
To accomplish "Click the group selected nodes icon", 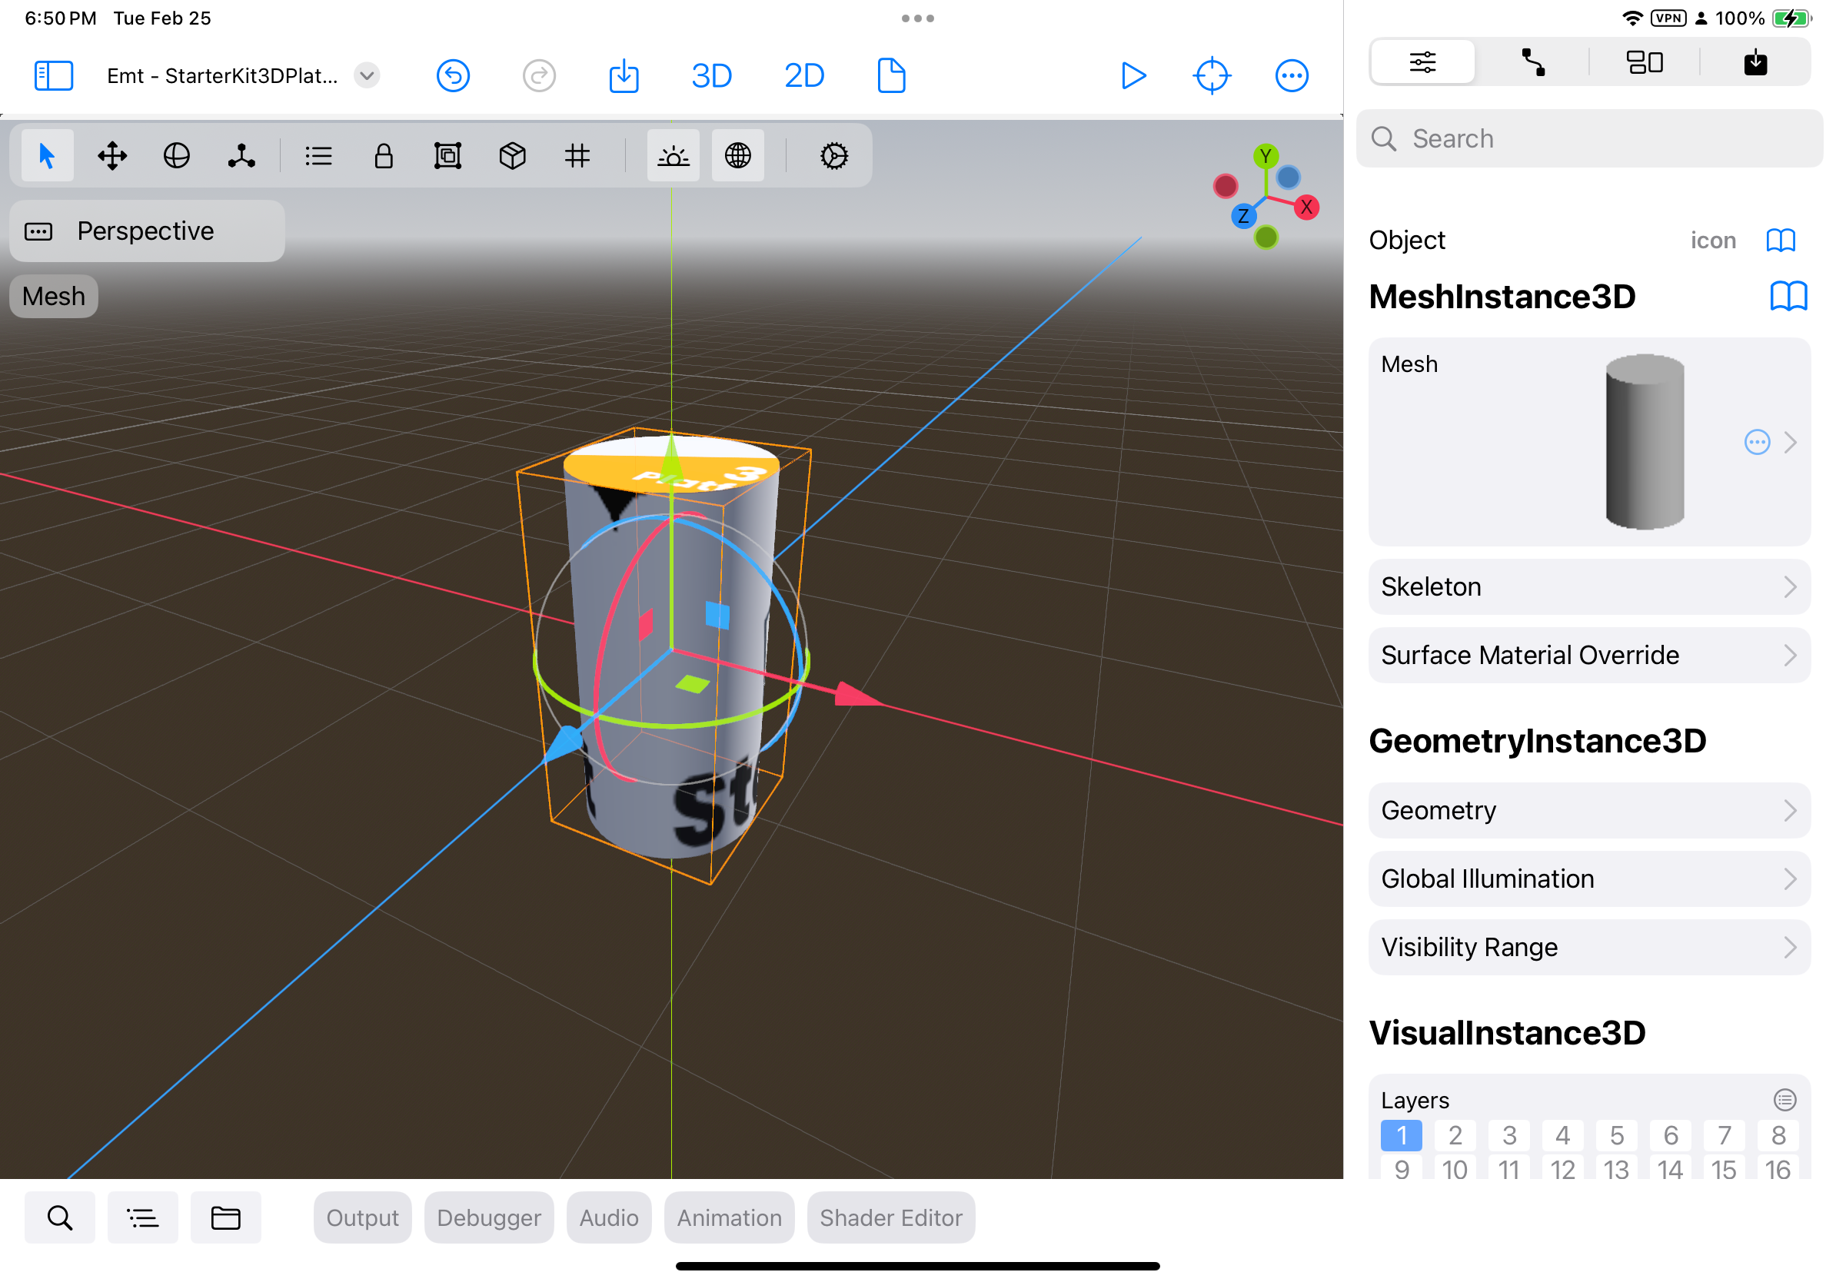I will (x=447, y=156).
